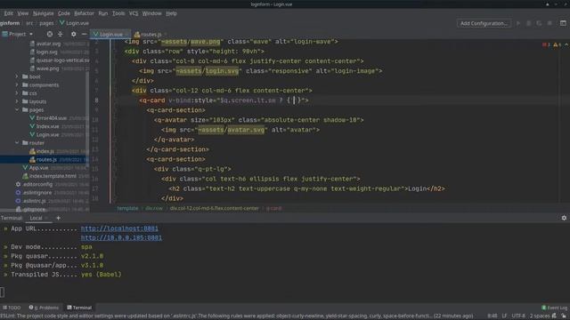Screen dimensions: 570x320
Task: Click the Event Log status icon
Action: 554,308
